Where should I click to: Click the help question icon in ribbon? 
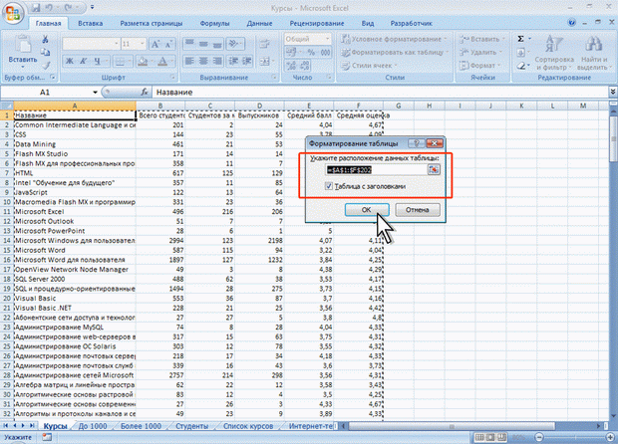pos(571,23)
